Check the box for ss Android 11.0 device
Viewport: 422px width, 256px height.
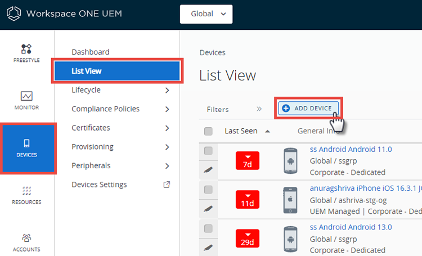click(208, 151)
